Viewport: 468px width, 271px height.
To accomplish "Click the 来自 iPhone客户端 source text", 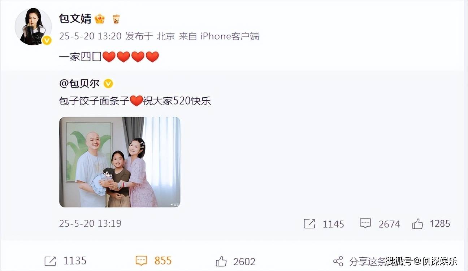I will pyautogui.click(x=219, y=36).
